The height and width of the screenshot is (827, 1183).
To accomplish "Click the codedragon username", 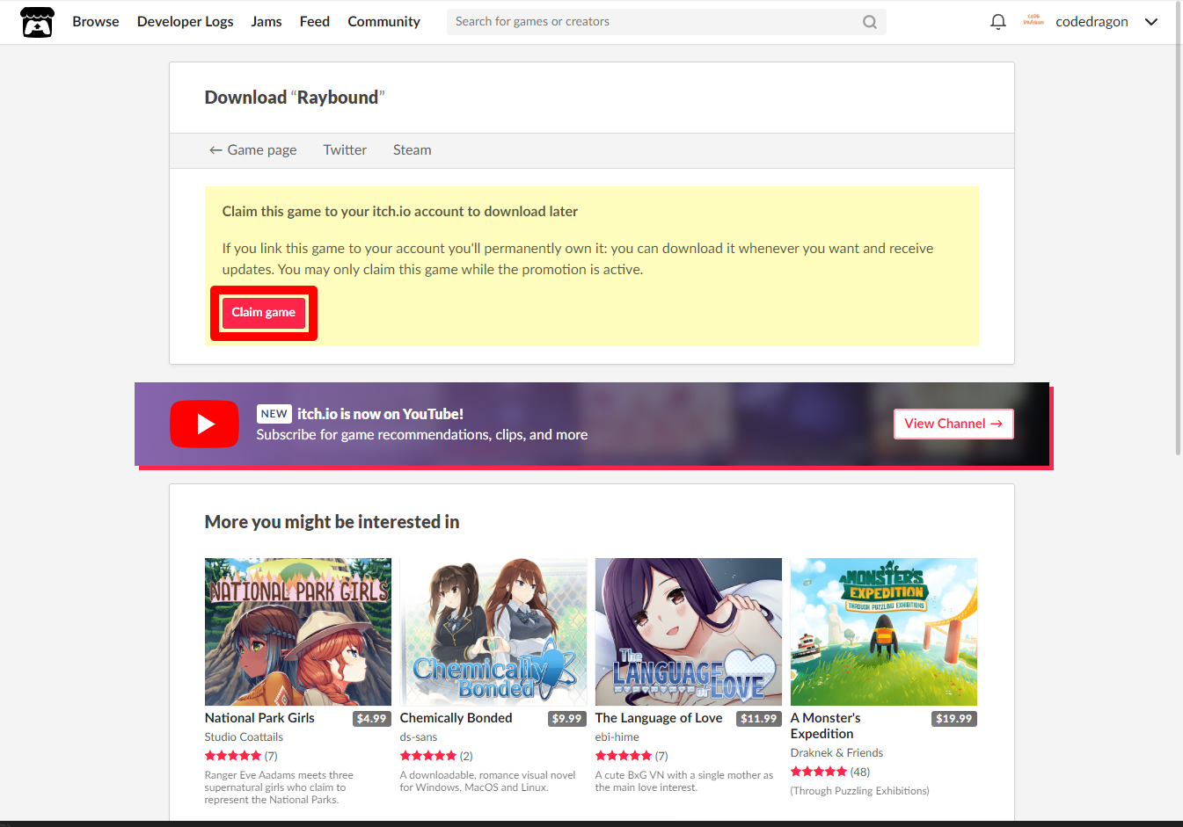I will [1092, 22].
